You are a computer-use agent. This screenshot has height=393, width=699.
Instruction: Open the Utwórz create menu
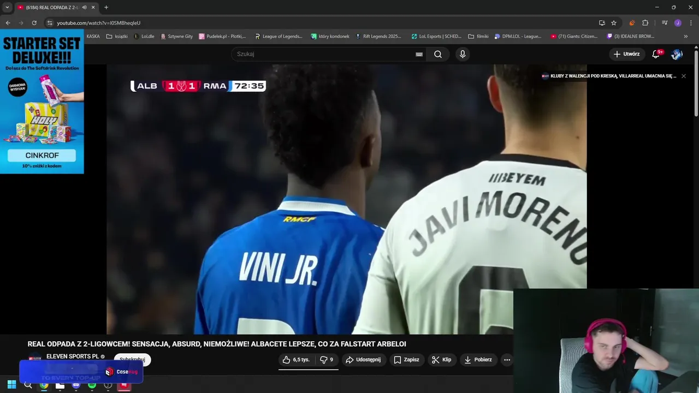click(626, 54)
